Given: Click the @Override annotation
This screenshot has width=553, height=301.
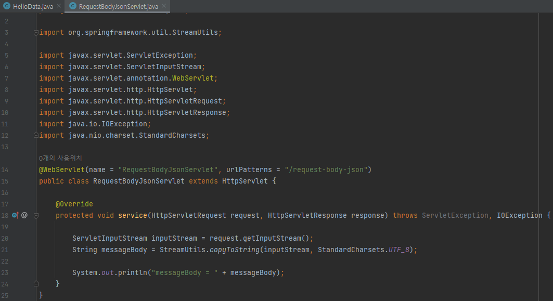Looking at the screenshot, I should coord(74,204).
